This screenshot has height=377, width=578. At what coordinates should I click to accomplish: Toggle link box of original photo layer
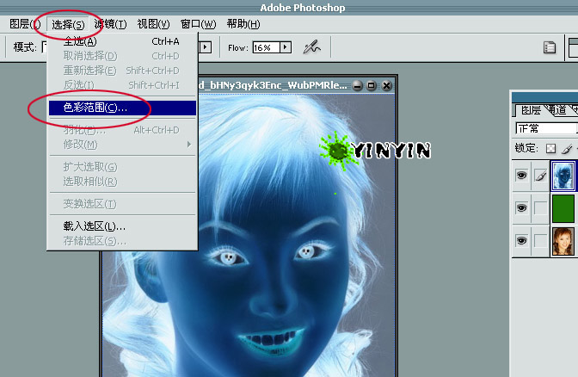(540, 241)
